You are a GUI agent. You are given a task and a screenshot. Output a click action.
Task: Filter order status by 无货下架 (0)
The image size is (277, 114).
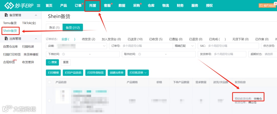[x=240, y=39]
